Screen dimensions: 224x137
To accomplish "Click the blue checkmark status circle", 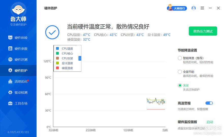I will (52, 32).
